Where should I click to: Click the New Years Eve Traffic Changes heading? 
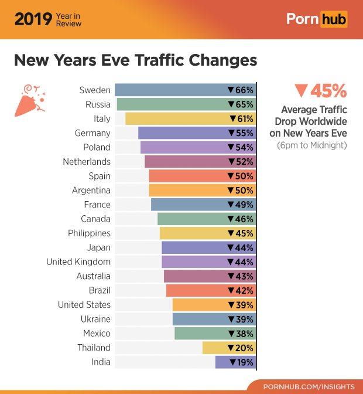tap(135, 60)
